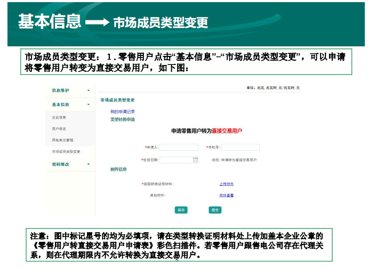Image resolution: width=368 pixels, height=269 pixels.
Task: Collapse the 基本信息 sidebar section
Action: click(89, 105)
